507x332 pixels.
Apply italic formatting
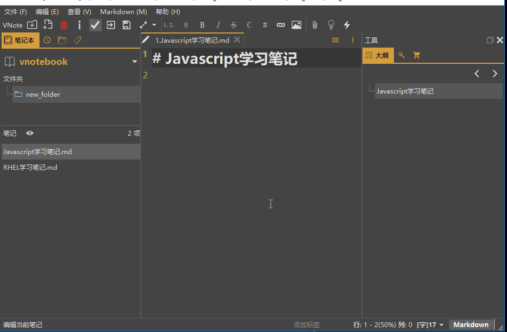click(x=218, y=25)
